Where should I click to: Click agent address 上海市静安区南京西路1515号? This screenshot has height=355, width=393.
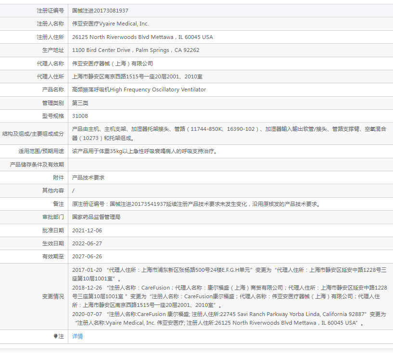coord(137,76)
